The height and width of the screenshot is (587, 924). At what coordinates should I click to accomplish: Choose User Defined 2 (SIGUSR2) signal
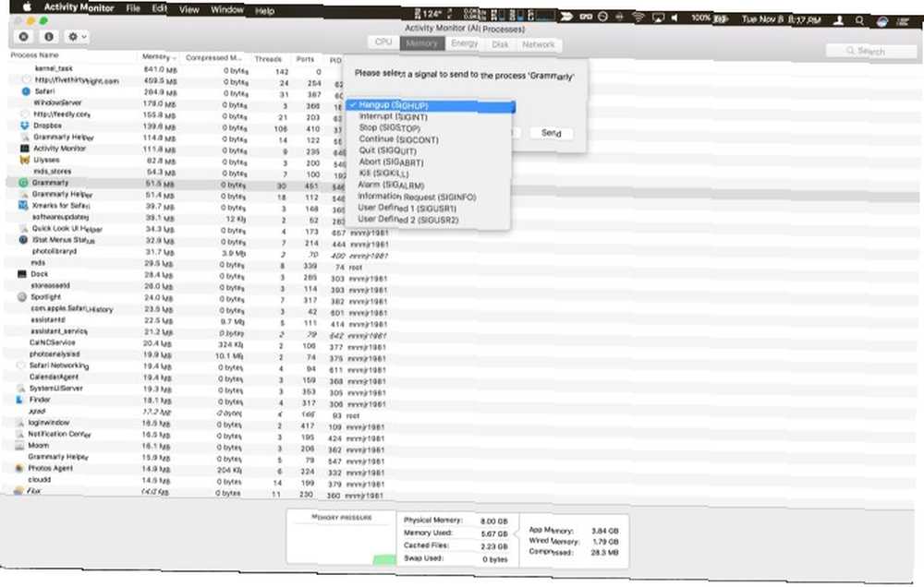(x=407, y=219)
